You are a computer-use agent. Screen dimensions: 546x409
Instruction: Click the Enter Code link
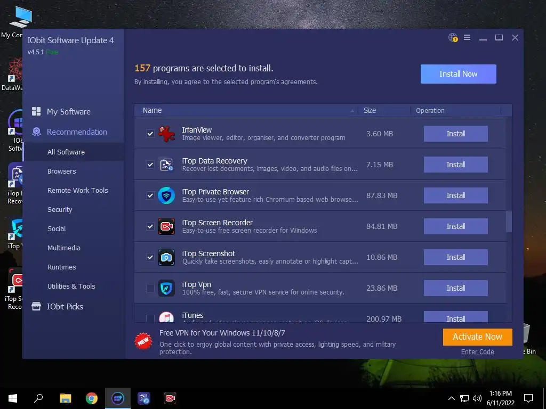click(x=477, y=351)
